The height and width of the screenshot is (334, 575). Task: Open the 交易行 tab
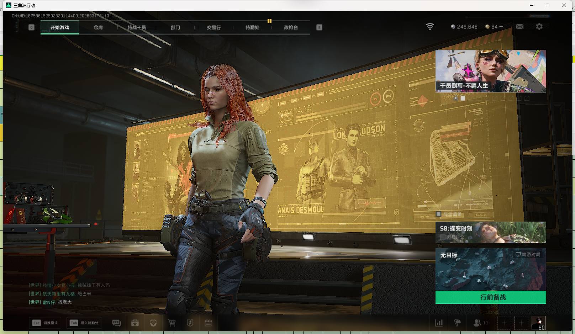click(214, 27)
